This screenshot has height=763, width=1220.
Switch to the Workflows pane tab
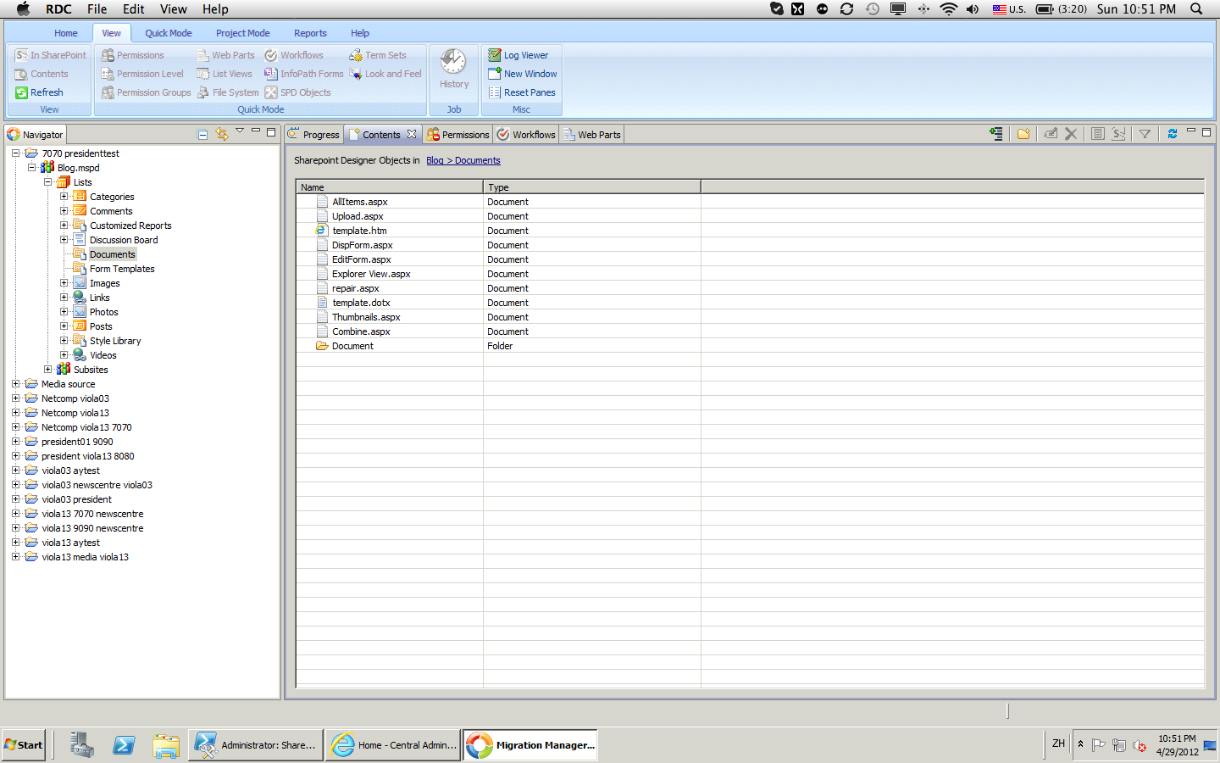point(526,134)
